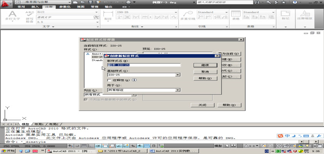Screen dimensions: 324x154
Task: Click the Set Current (置为当前) button
Action: [231, 54]
